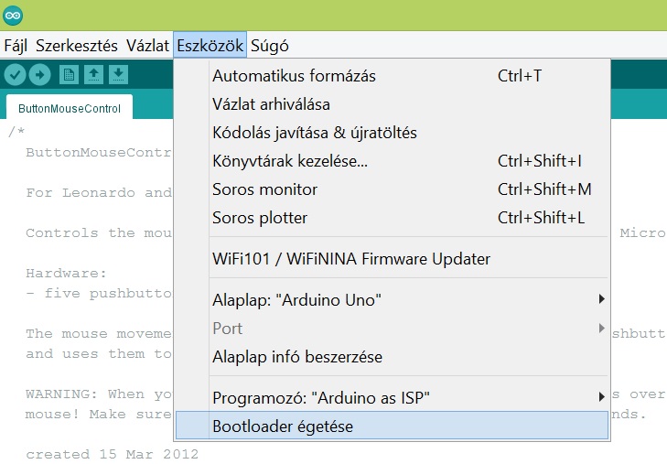Image resolution: width=667 pixels, height=464 pixels.
Task: Choose Alaplap infó beszerzése
Action: [x=392, y=357]
